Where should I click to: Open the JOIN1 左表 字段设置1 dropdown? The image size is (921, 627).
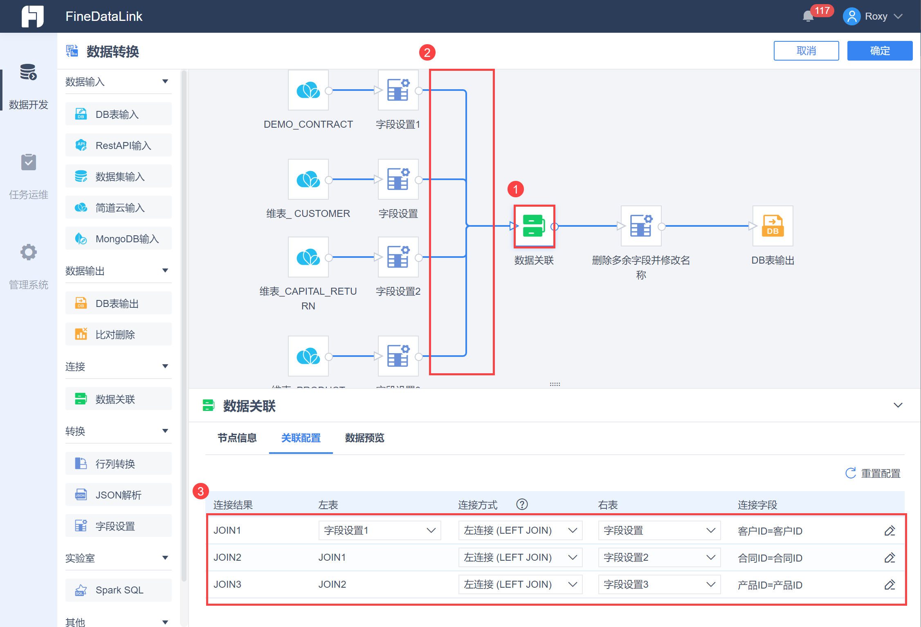(379, 531)
